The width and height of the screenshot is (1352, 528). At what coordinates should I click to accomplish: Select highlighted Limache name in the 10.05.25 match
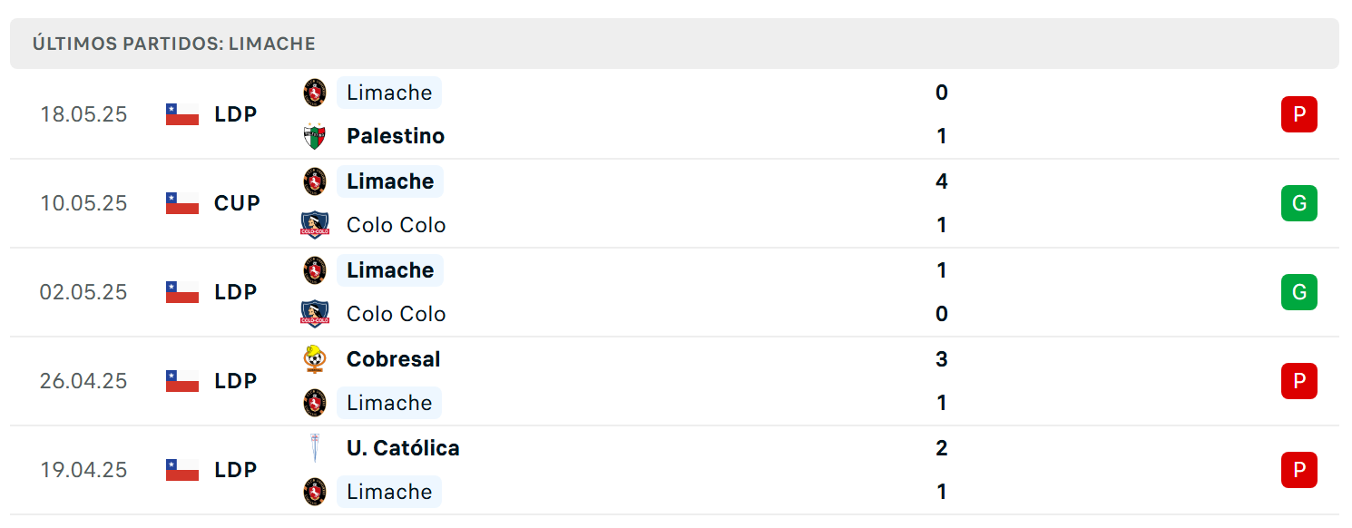390,181
